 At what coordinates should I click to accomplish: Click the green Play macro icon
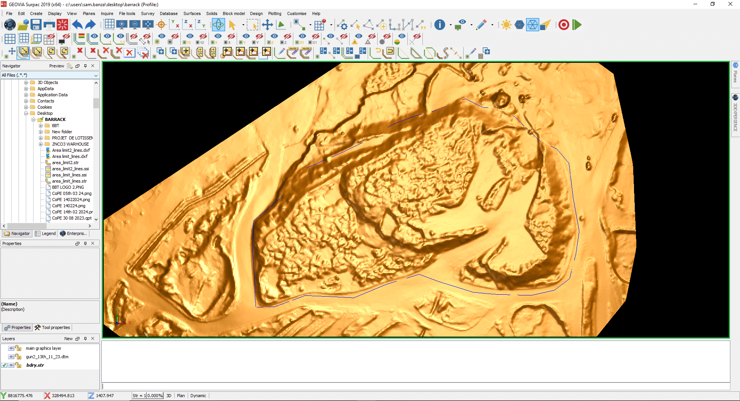click(x=577, y=25)
